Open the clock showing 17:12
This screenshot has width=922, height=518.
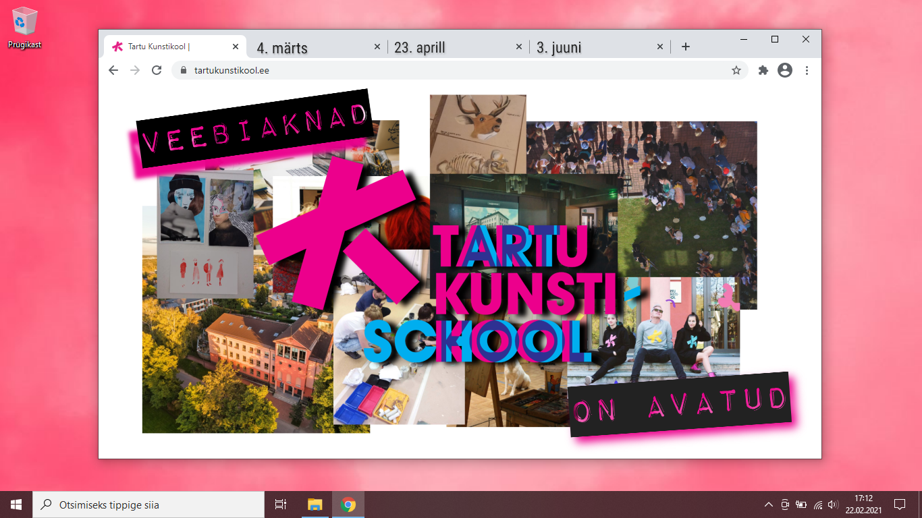(863, 505)
